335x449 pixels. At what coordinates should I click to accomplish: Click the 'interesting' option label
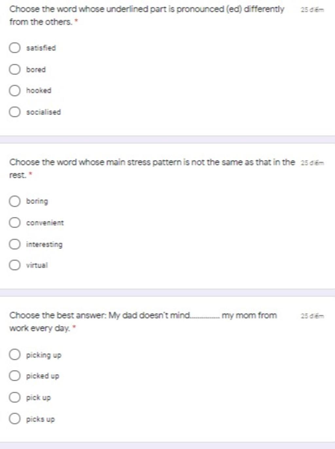point(44,244)
